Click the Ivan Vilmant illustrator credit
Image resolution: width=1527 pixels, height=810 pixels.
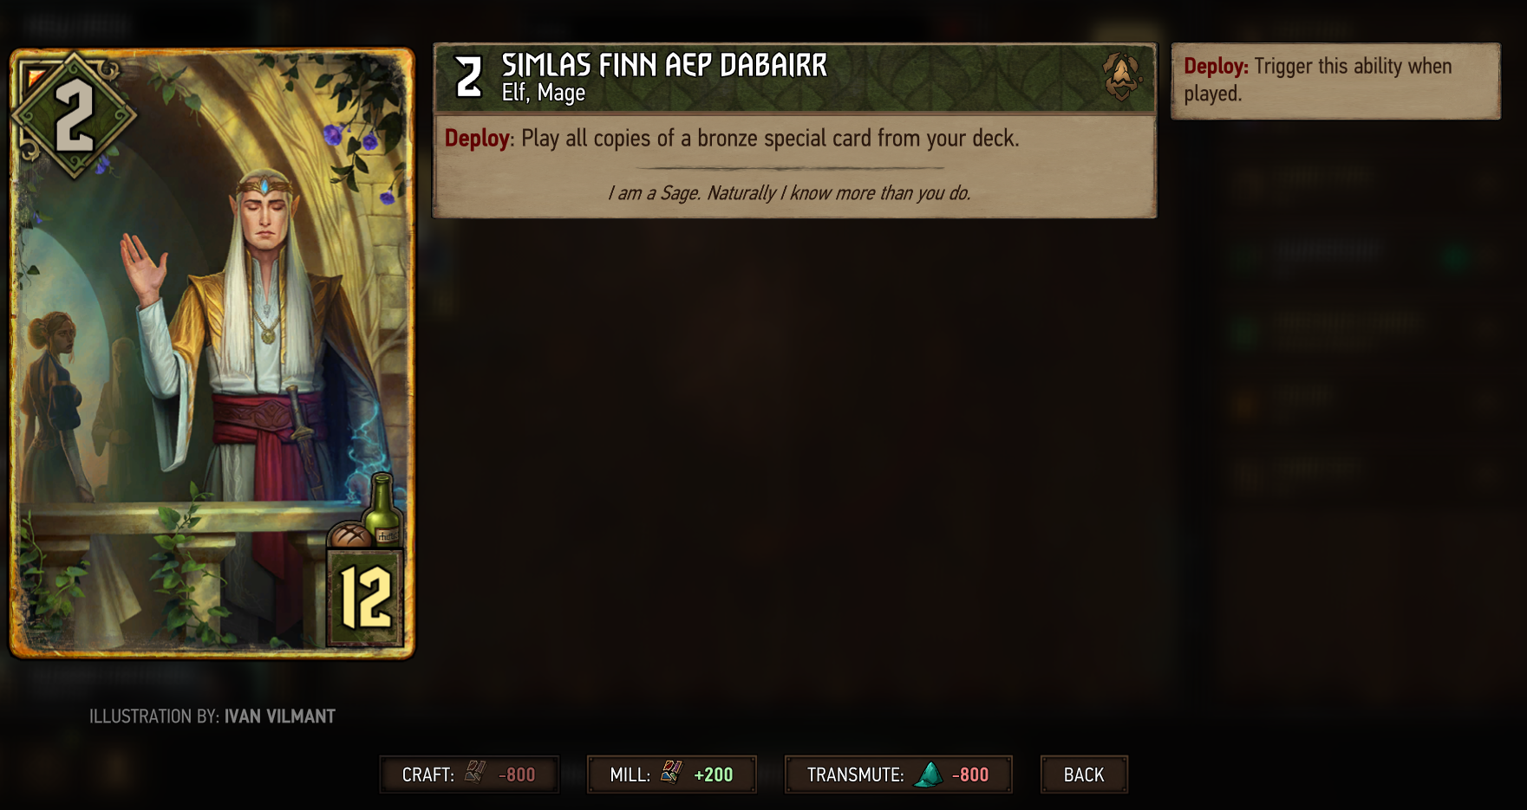[x=279, y=716]
